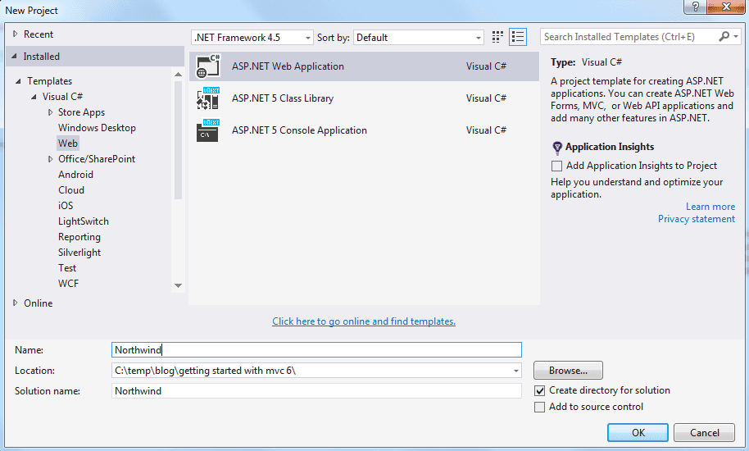
Task: Expand the Store Apps tree node
Action: tap(51, 112)
